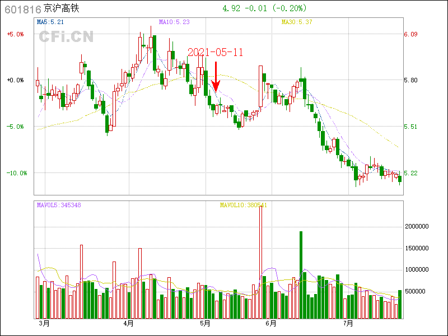
Task: Click the 6.09 price axis label
Action: [x=410, y=34]
